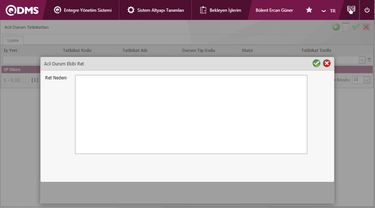Open Bekleyen İşlerim menu

tap(220, 10)
